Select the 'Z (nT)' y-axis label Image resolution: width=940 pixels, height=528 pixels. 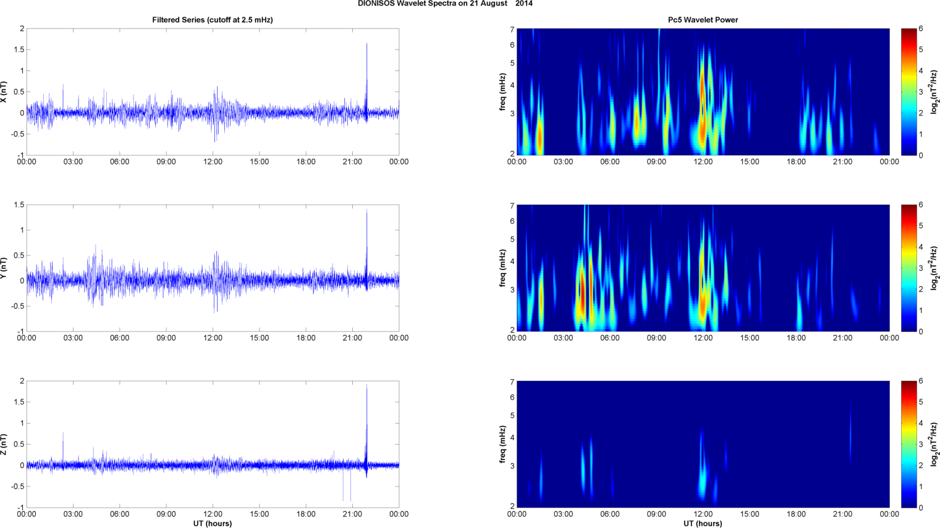pyautogui.click(x=4, y=445)
